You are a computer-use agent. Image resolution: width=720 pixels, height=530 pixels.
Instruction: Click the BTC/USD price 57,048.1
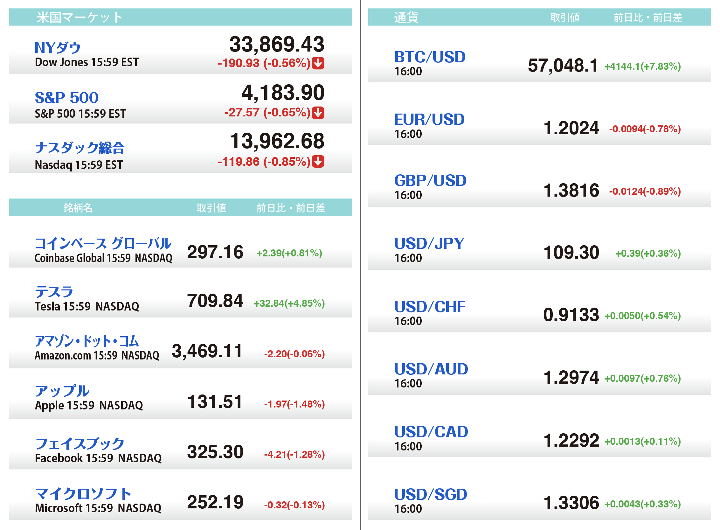563,66
